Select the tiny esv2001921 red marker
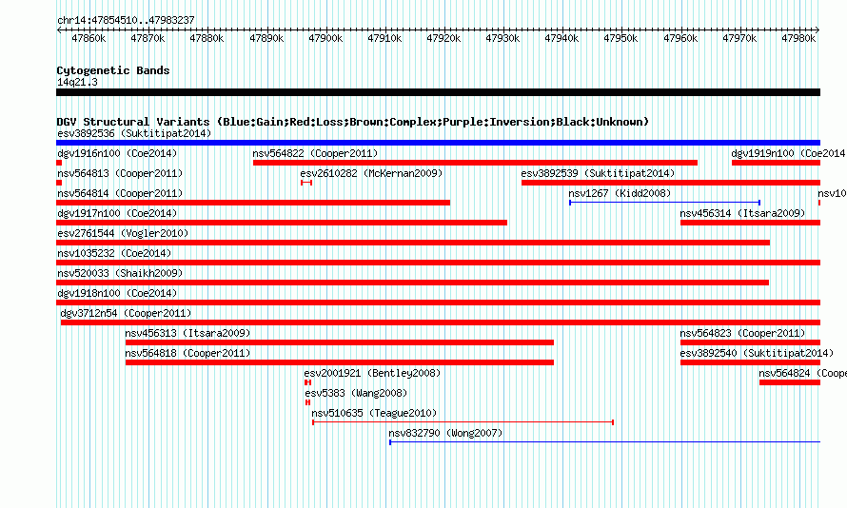The width and height of the screenshot is (847, 508). [x=307, y=382]
